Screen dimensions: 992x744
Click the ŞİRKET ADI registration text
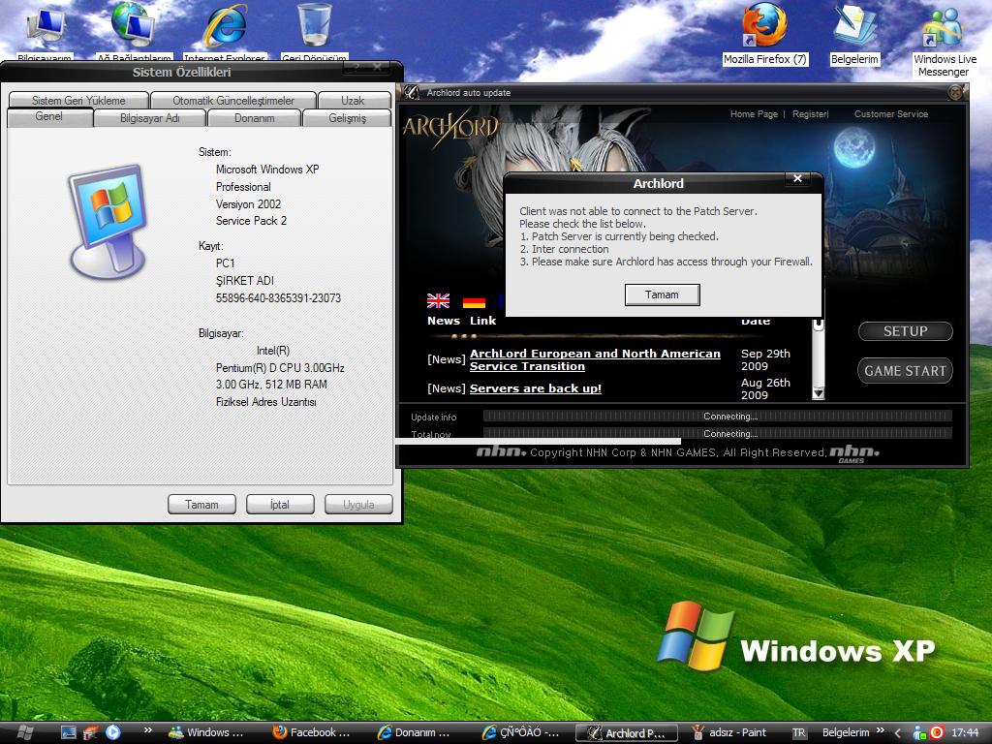(x=245, y=280)
